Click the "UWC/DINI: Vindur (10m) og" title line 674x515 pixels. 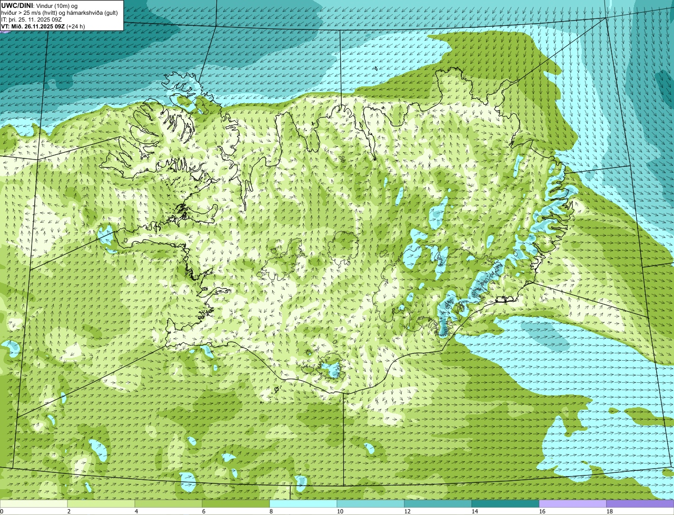[x=39, y=5]
